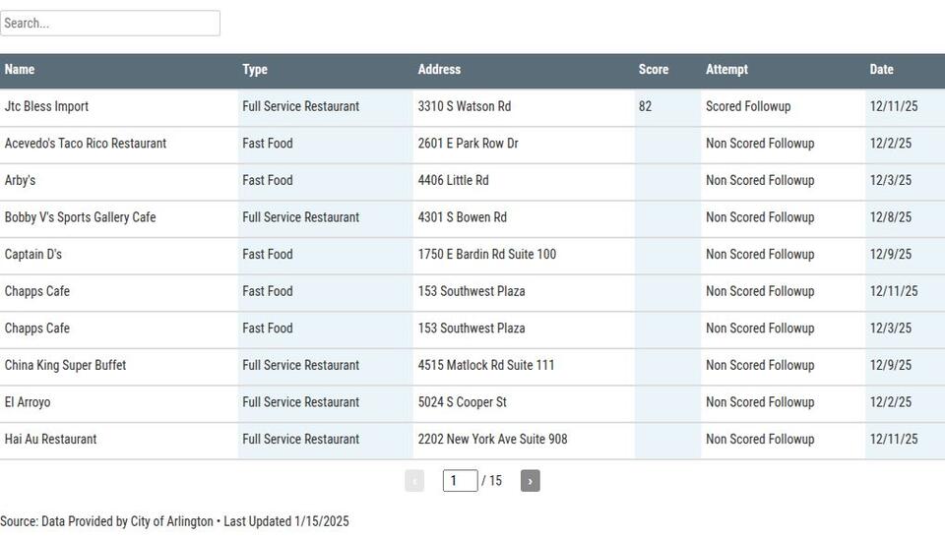Select El Arroyo restaurant row
945x538 pixels.
pos(28,402)
